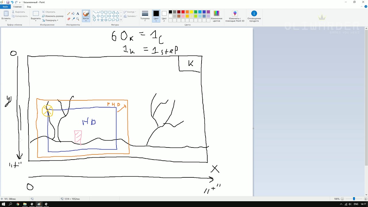Open the Заливка fill dropdown

[x=130, y=16]
